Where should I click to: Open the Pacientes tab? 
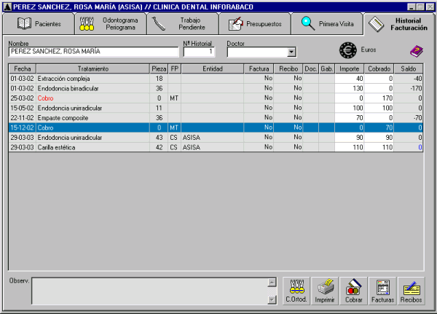click(x=39, y=24)
